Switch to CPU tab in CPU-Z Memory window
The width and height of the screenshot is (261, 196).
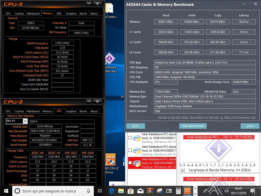tap(8, 14)
